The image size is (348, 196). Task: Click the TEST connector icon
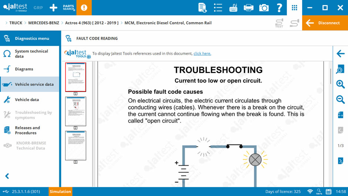pyautogui.click(x=279, y=23)
